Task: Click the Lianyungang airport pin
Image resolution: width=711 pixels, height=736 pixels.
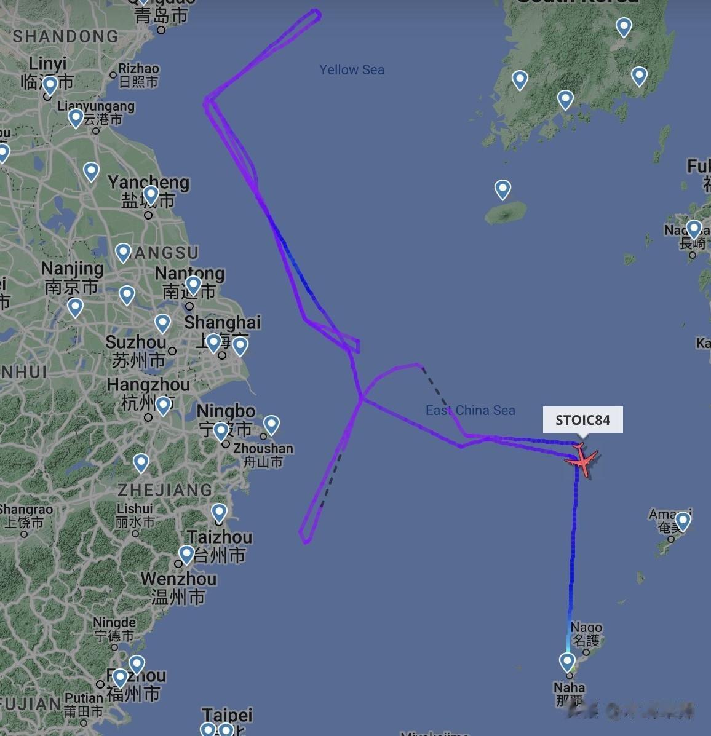Action: point(76,118)
